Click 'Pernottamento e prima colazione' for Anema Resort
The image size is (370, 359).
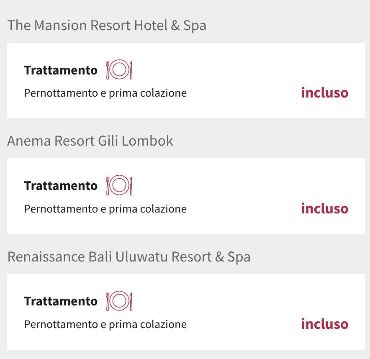coord(105,209)
